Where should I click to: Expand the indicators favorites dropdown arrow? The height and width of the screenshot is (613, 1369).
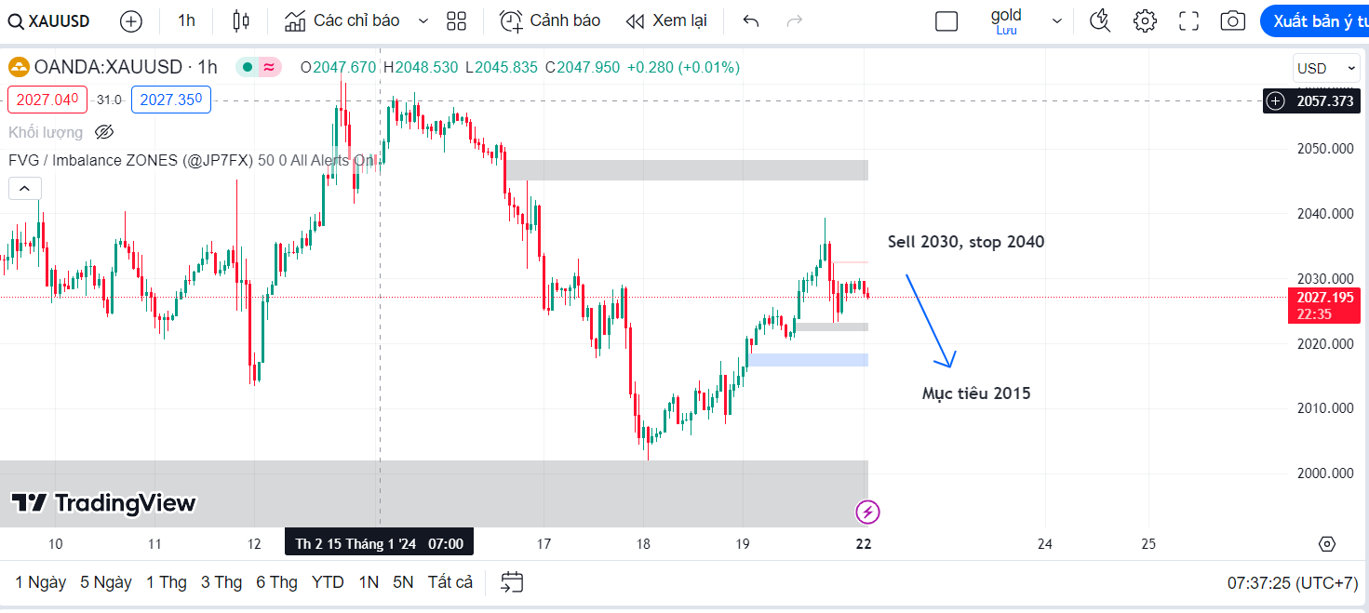coord(423,20)
